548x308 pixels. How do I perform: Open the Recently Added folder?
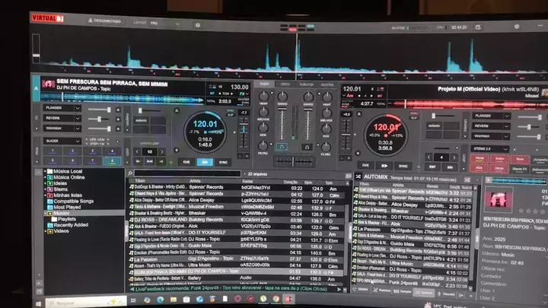coord(70,225)
